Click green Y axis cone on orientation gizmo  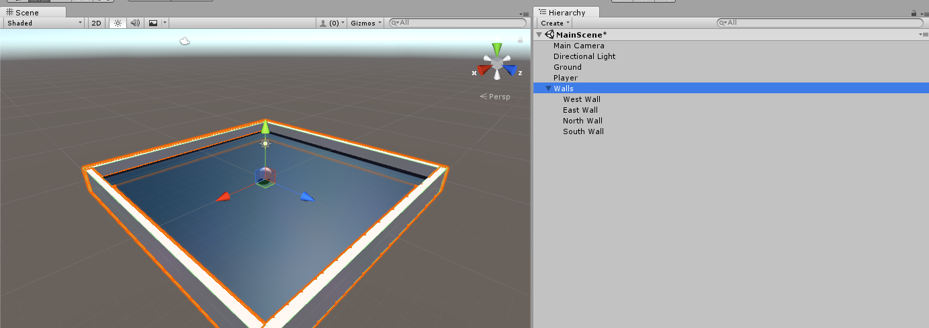tap(496, 49)
